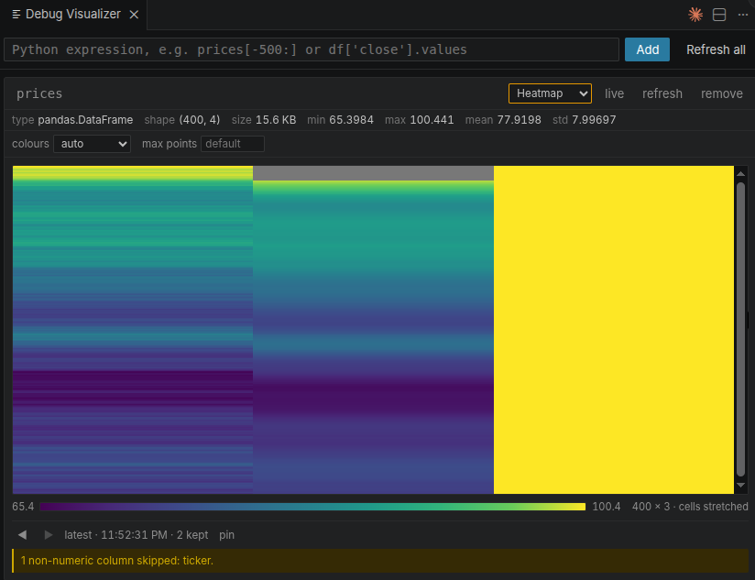The height and width of the screenshot is (580, 755).
Task: Click the non-numeric column skipped warning
Action: click(x=380, y=561)
